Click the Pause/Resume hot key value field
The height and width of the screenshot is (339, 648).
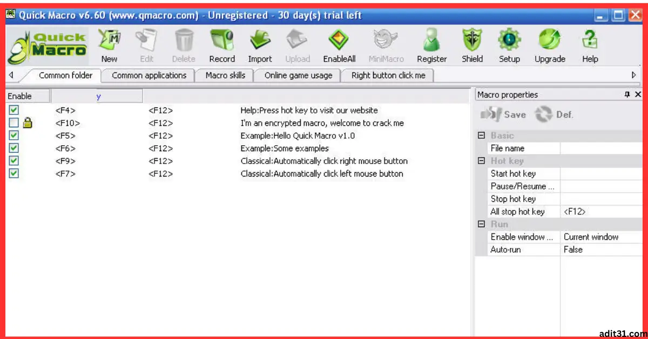(x=601, y=186)
